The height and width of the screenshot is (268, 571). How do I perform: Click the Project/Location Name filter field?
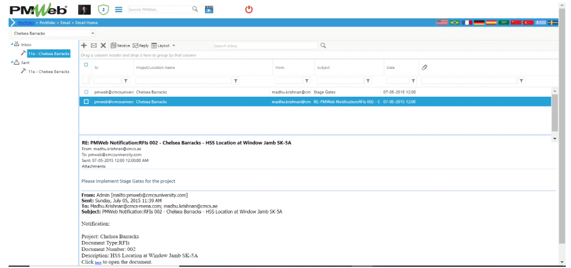pos(183,81)
